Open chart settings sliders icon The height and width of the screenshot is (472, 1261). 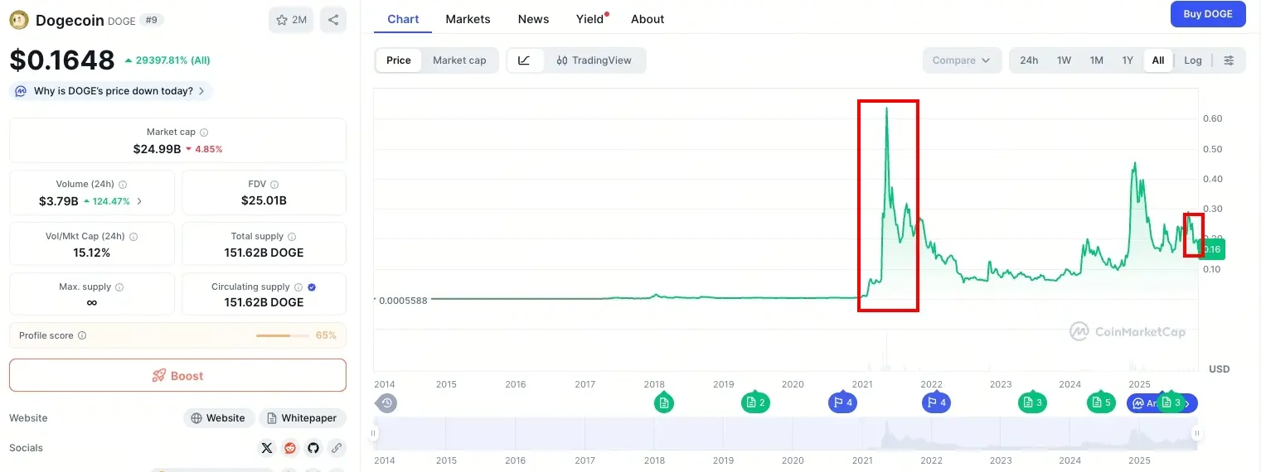(x=1229, y=60)
